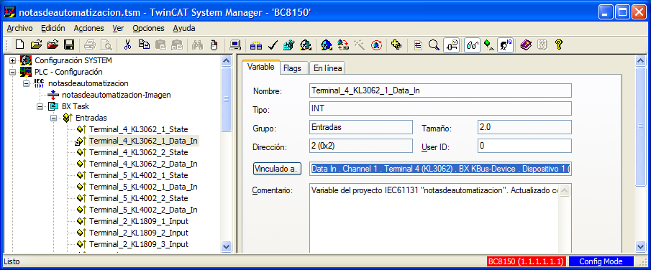The height and width of the screenshot is (270, 651).
Task: Click the right panel scroll down arrow
Action: tap(641, 246)
